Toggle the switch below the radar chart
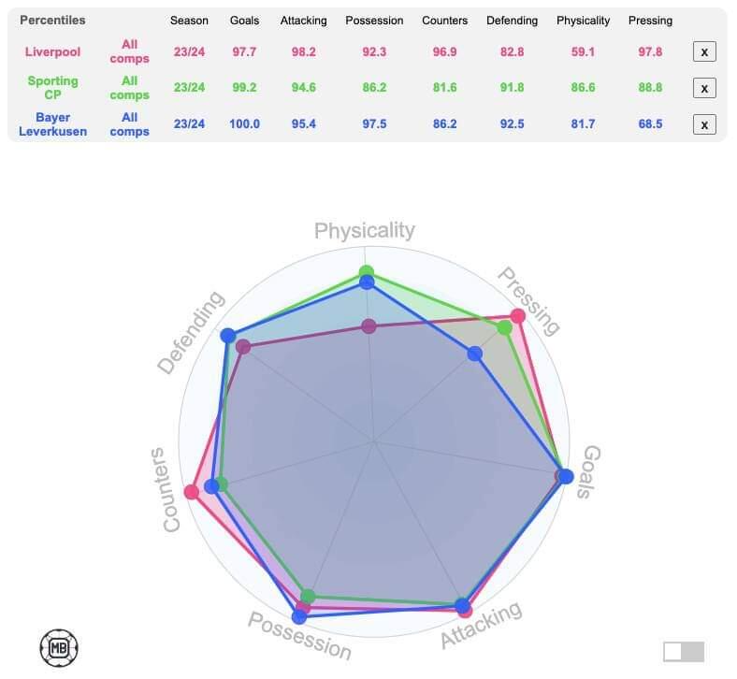This screenshot has height=679, width=737. [x=684, y=652]
